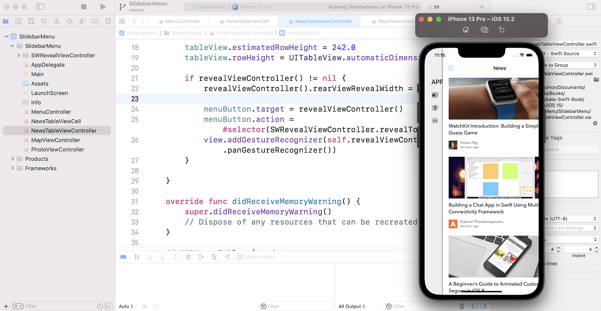
Task: Open the Issue navigator warning icon
Action: 57,21
